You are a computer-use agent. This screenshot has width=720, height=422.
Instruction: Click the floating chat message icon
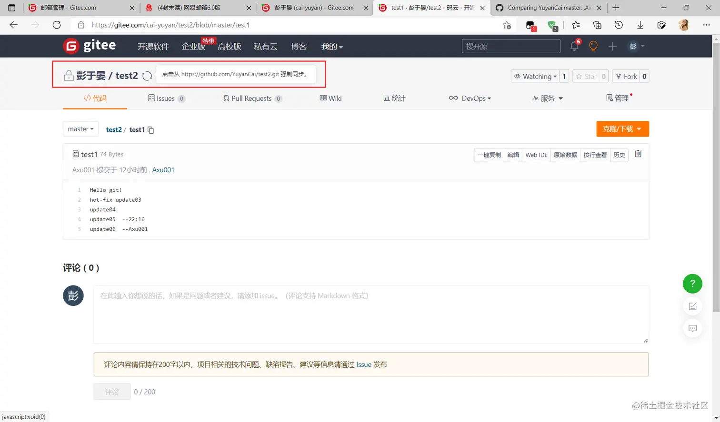[x=692, y=328]
